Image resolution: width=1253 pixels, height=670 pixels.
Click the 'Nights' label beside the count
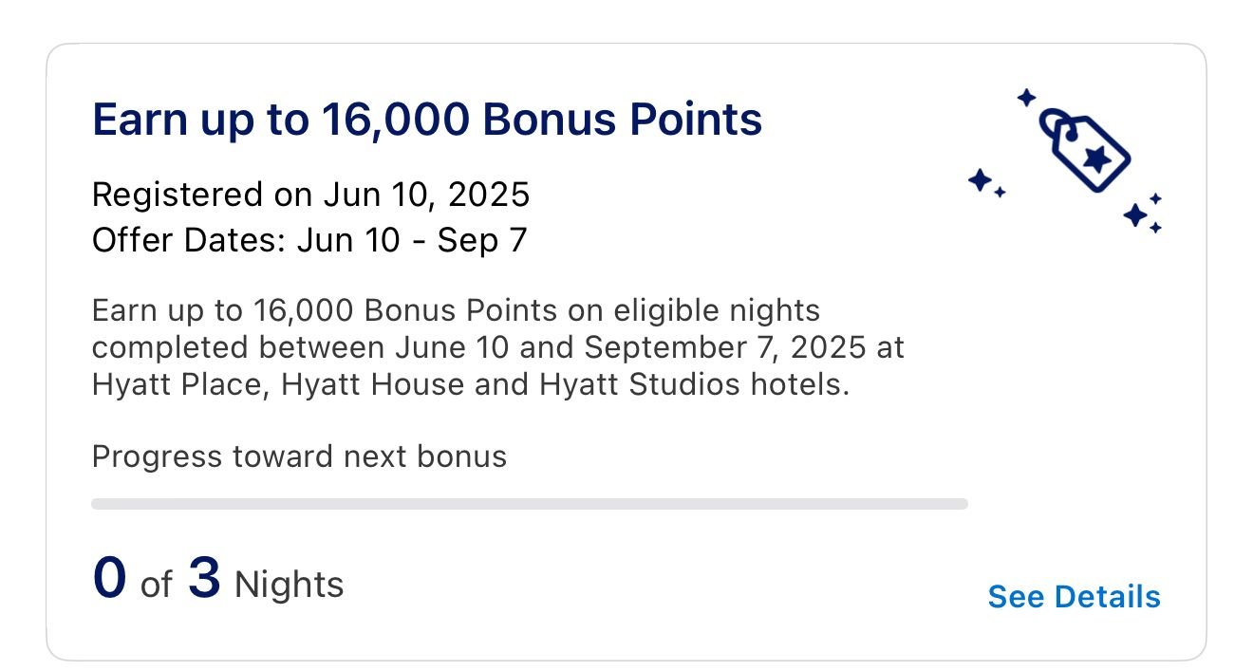[x=289, y=585]
